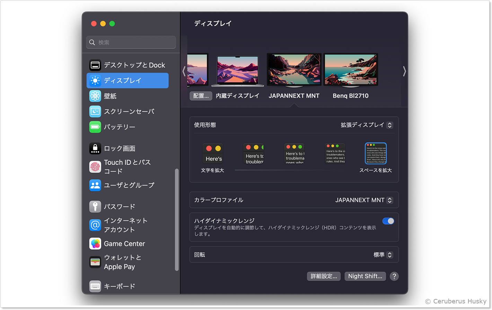Click the ロック画面 lock icon
Viewport: 492px width, 310px height.
click(x=95, y=148)
